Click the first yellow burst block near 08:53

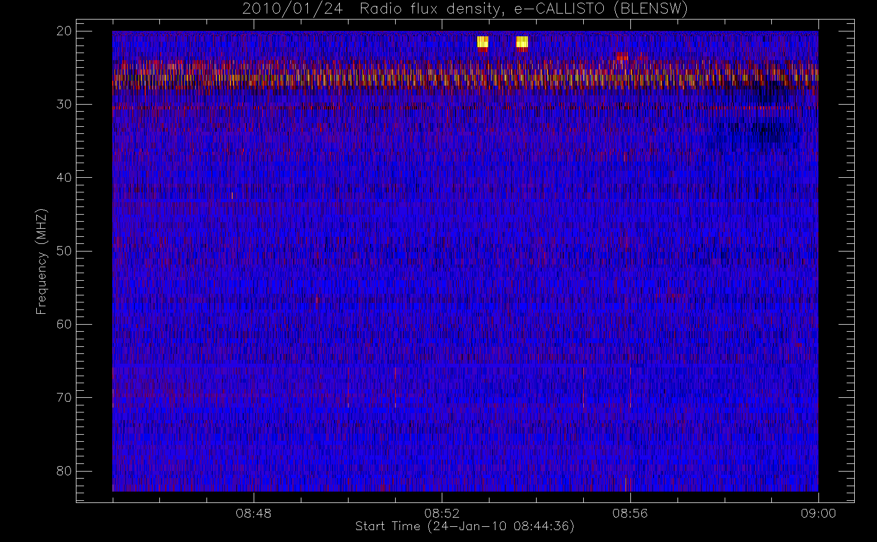[482, 42]
